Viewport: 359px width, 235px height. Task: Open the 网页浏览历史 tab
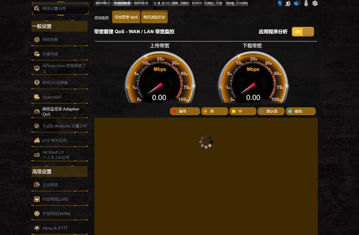coord(154,17)
